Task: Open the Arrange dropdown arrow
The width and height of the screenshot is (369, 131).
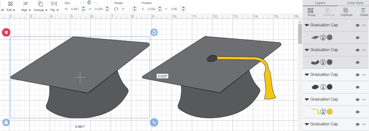Action: click(x=46, y=10)
